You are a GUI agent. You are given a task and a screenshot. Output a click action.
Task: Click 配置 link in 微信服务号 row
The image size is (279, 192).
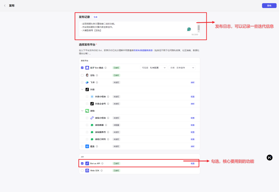click(x=192, y=132)
